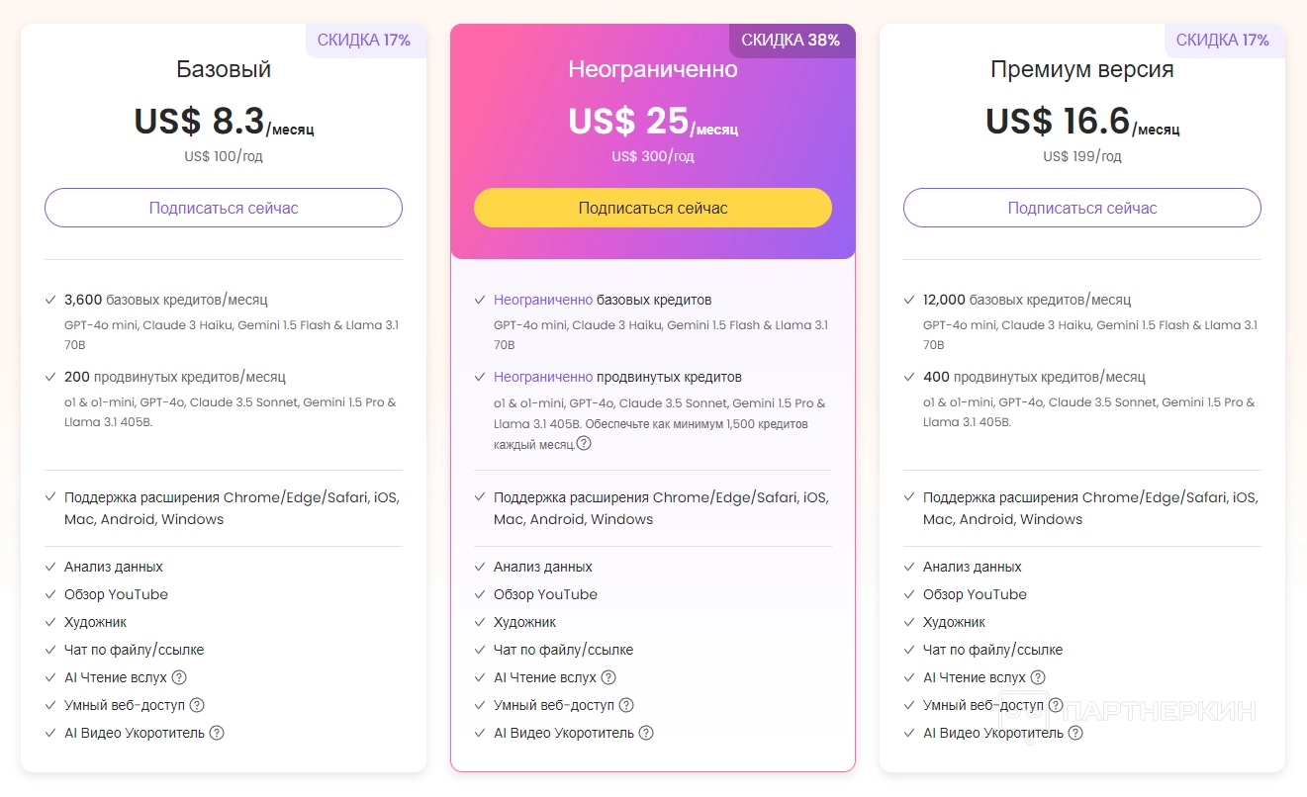Click help icon next to Basic plan's AI Чтение вслух
Viewport: 1307px width, 797px height.
click(x=179, y=677)
